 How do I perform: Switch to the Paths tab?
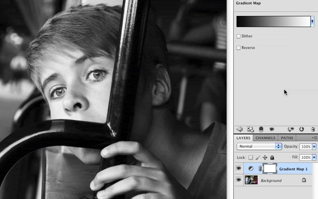pos(287,138)
